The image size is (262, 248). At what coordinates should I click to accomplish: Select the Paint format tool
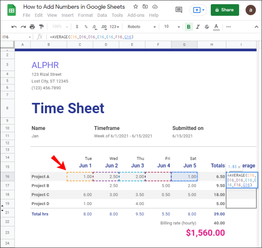point(41,27)
